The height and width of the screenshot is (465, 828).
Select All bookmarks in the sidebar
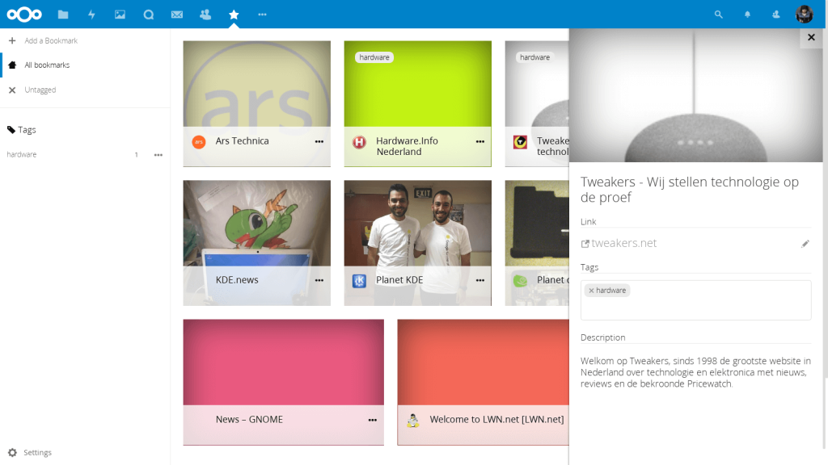tap(47, 65)
